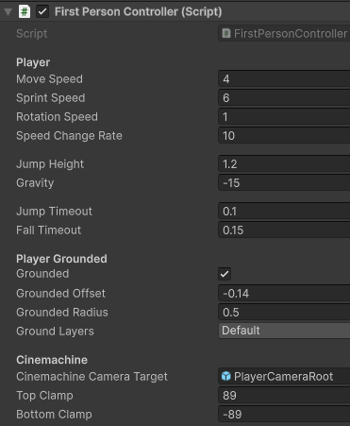Click the Player Grounded section header
Viewport: 350px width, 426px height.
pyautogui.click(x=61, y=259)
